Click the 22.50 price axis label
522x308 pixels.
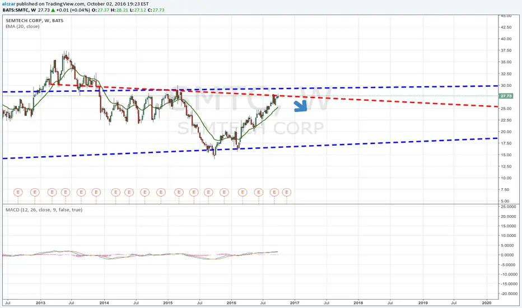pyautogui.click(x=506, y=120)
